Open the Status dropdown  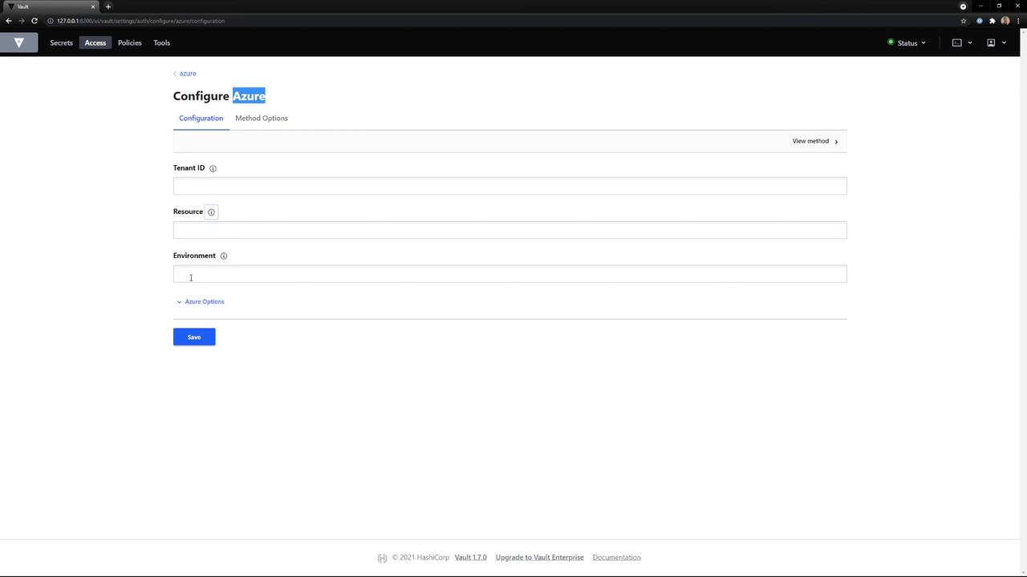(x=907, y=42)
